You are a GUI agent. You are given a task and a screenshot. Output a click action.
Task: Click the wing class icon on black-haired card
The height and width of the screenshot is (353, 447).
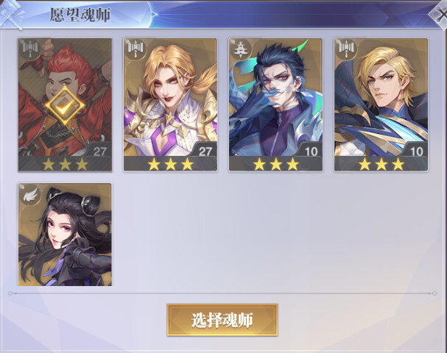pyautogui.click(x=30, y=194)
